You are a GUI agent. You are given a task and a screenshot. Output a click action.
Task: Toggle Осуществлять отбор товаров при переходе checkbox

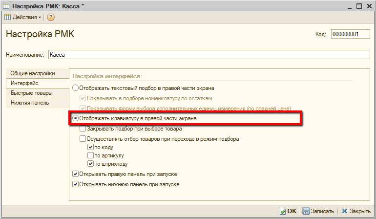[x=83, y=139]
